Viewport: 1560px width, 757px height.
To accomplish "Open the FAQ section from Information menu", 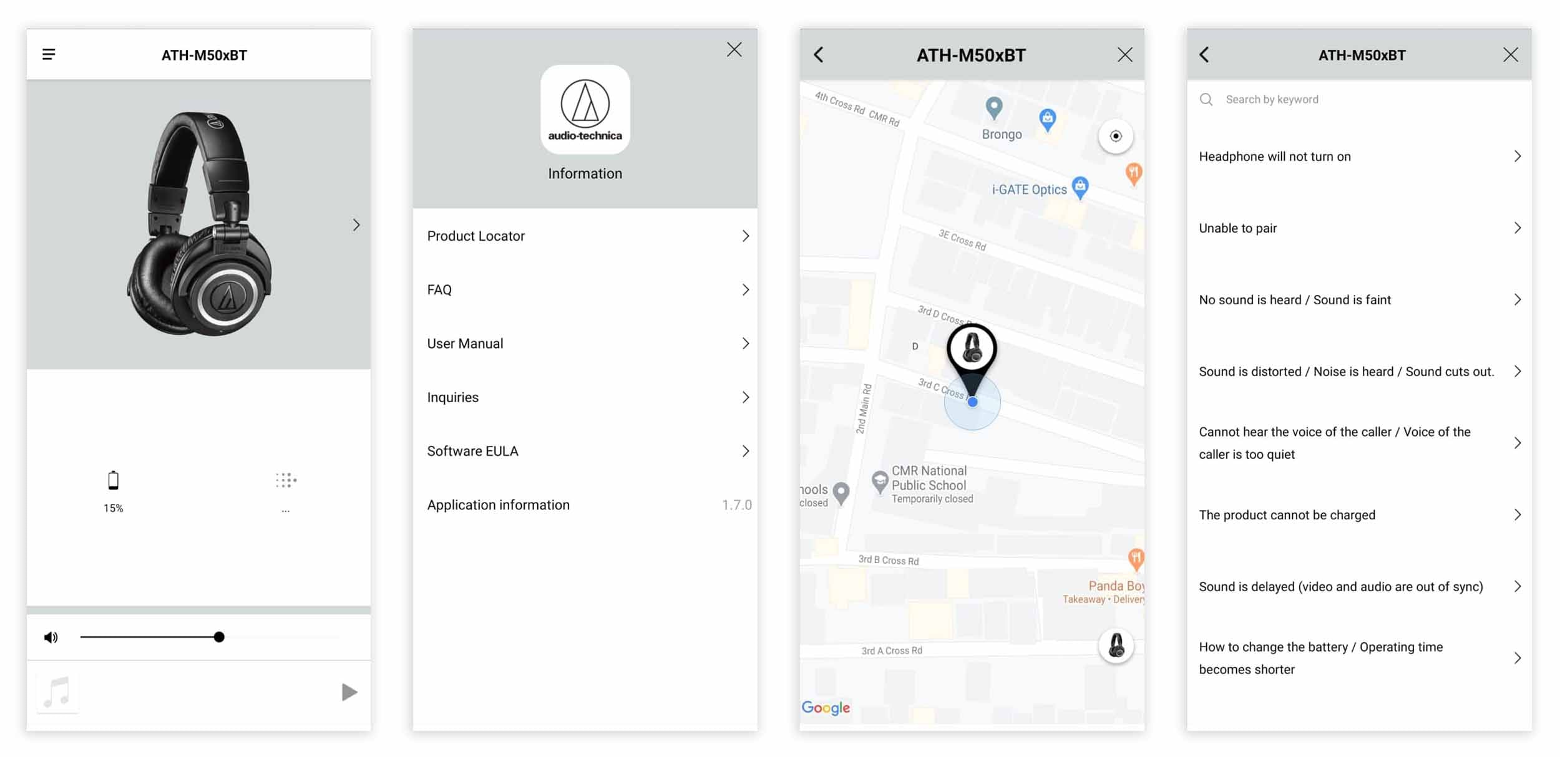I will tap(587, 289).
